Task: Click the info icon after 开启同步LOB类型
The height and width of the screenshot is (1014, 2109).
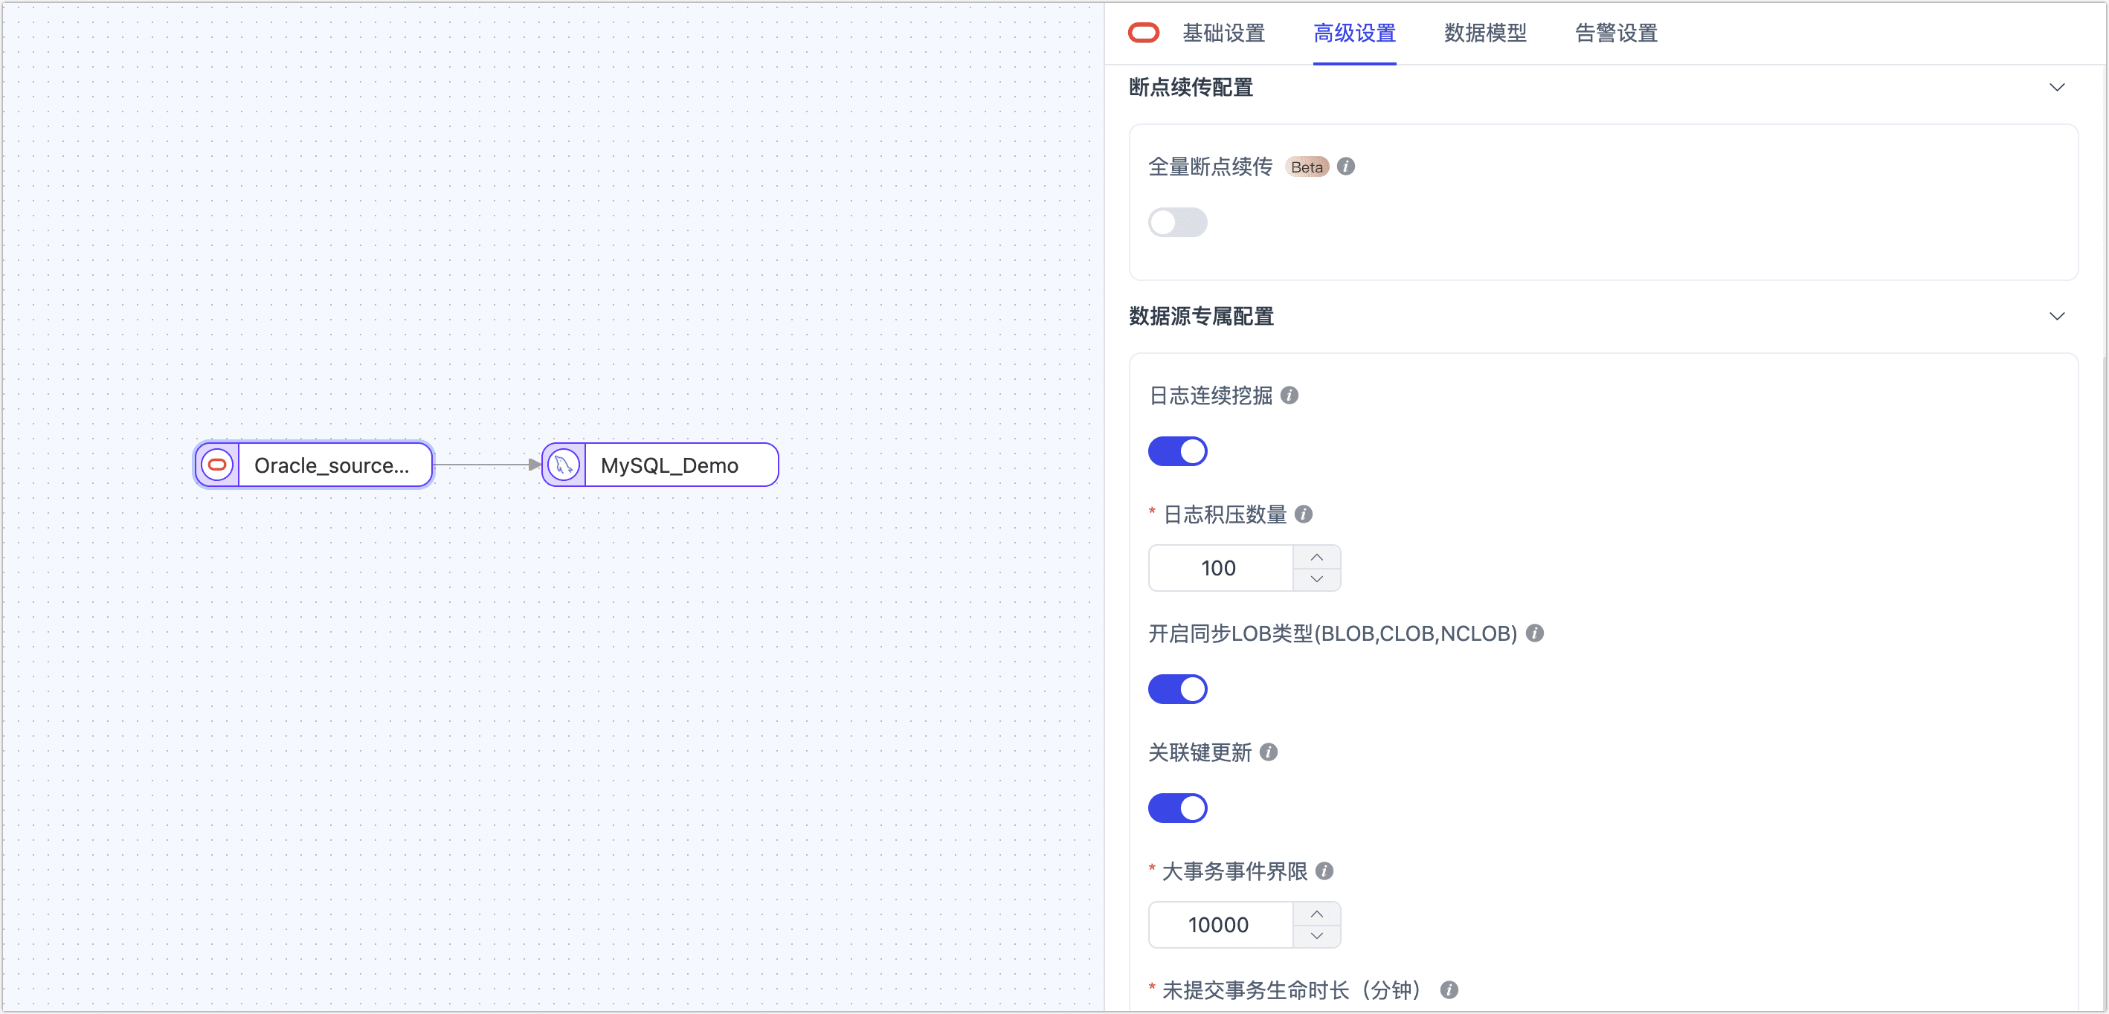Action: [1534, 633]
